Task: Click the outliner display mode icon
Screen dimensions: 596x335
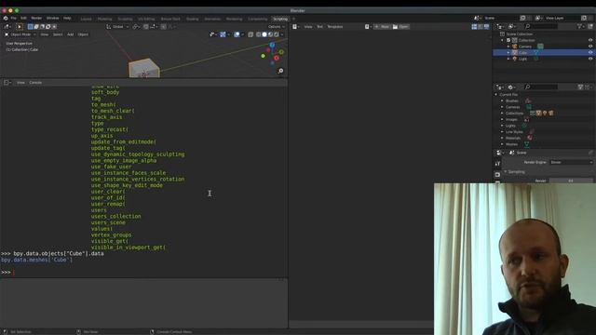Action: click(x=511, y=26)
